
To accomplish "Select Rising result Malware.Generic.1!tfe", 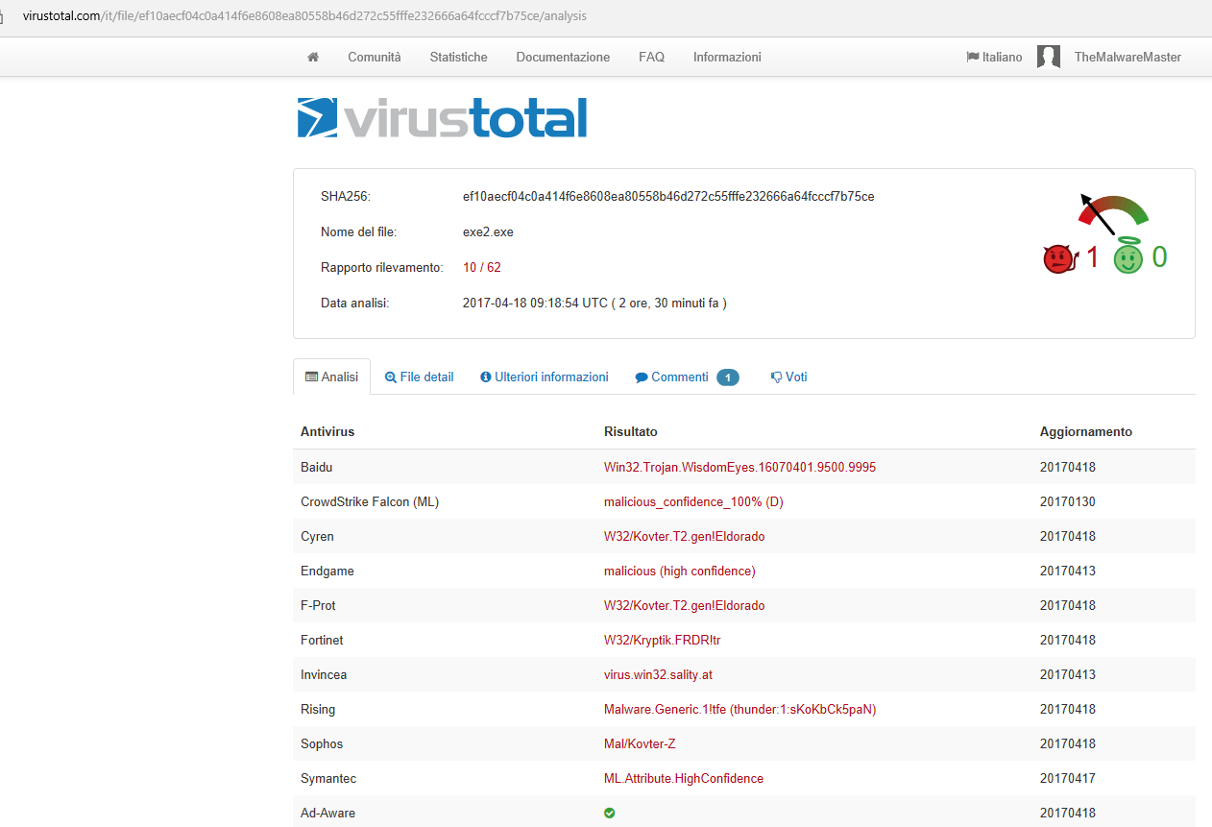I will pyautogui.click(x=740, y=709).
